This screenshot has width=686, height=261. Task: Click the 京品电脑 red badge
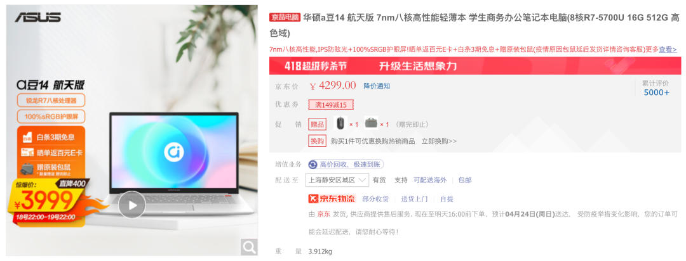coord(285,17)
